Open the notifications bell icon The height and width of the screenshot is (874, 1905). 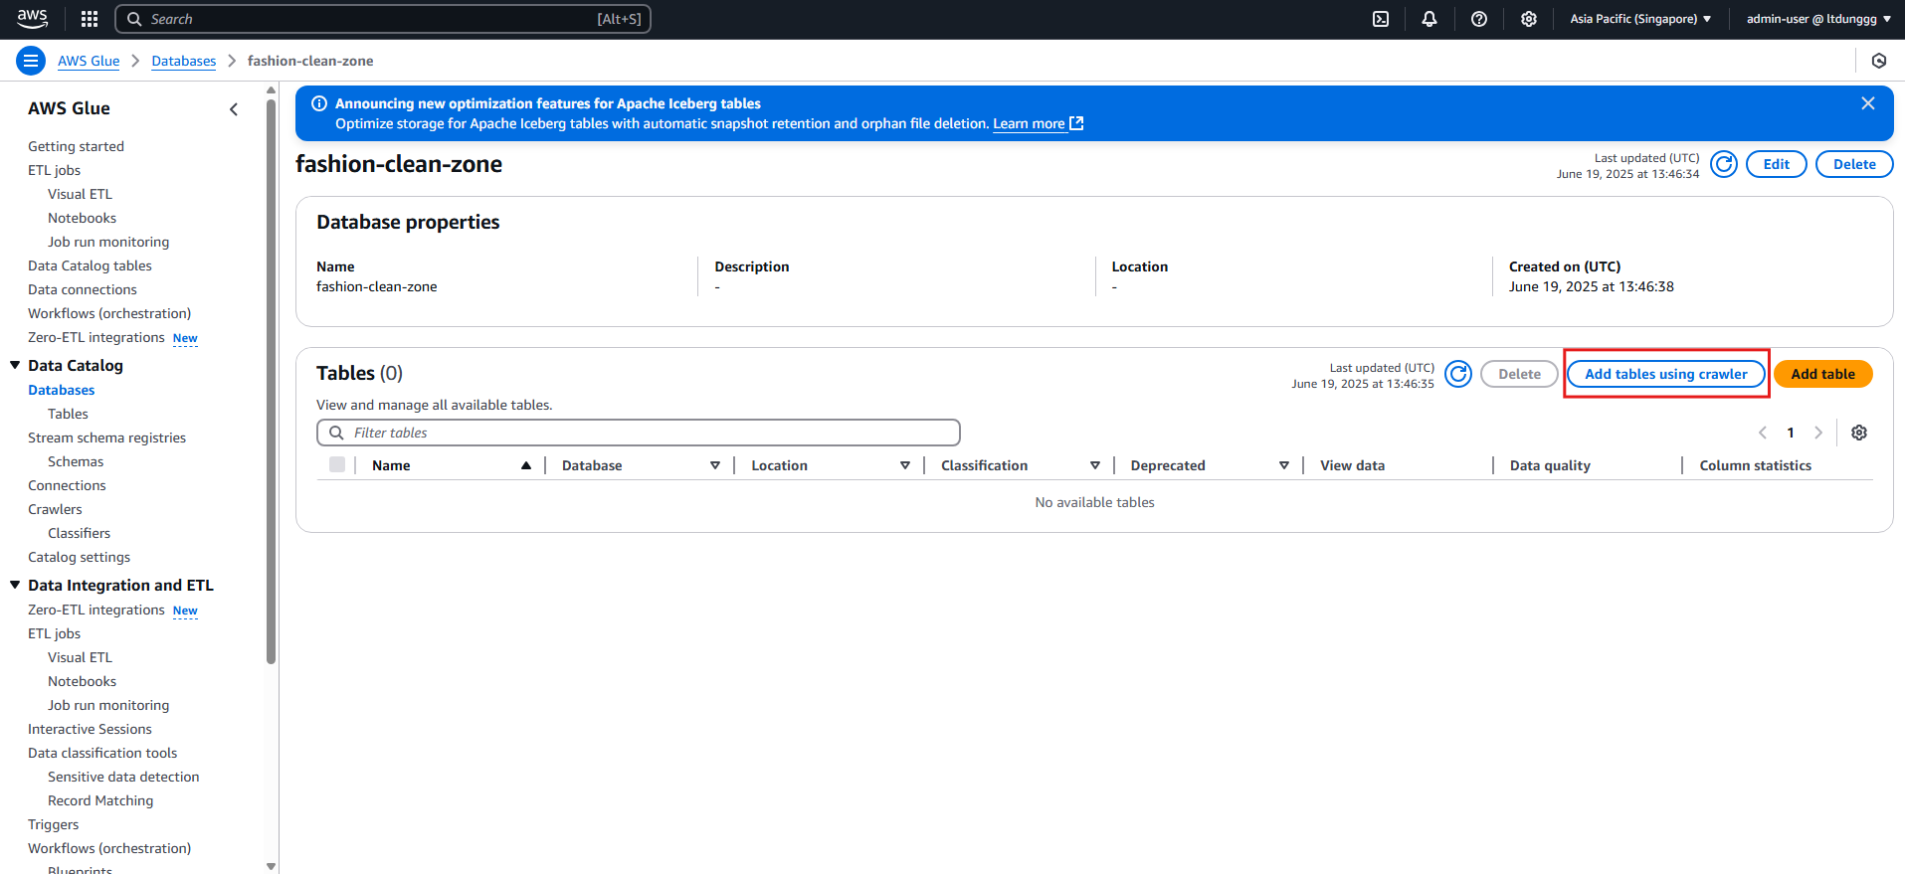(1429, 19)
